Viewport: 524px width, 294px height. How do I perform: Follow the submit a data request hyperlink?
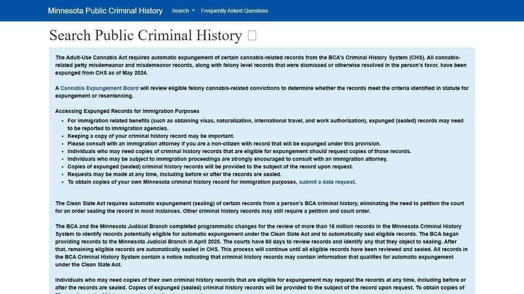point(326,182)
